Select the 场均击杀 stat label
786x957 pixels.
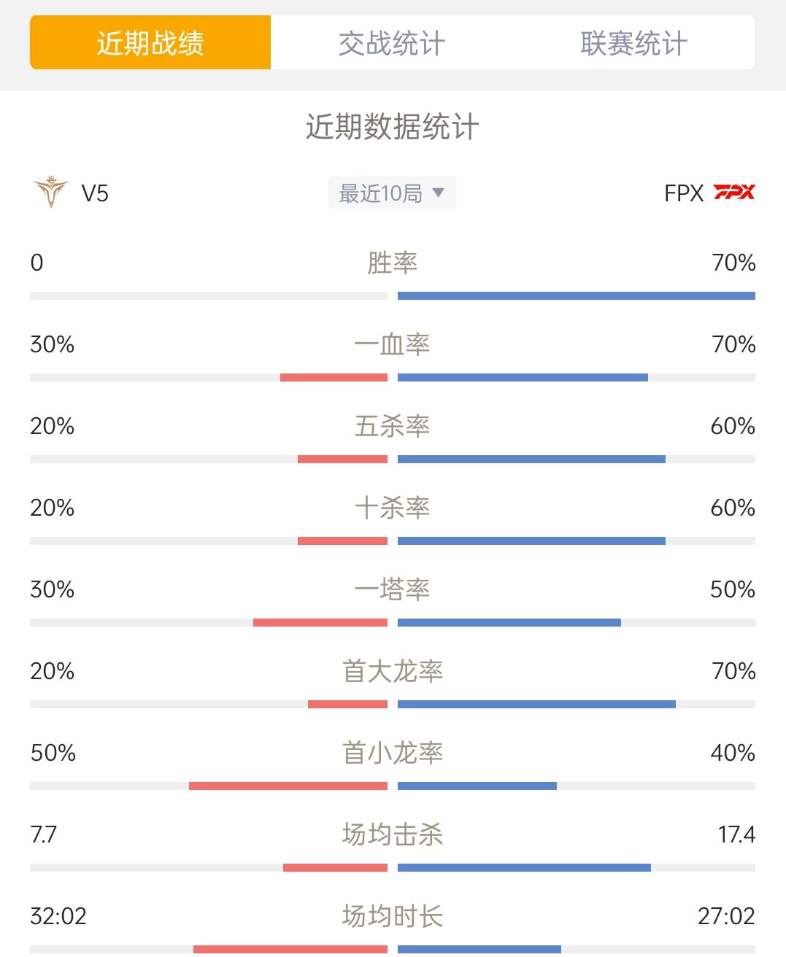pyautogui.click(x=393, y=834)
